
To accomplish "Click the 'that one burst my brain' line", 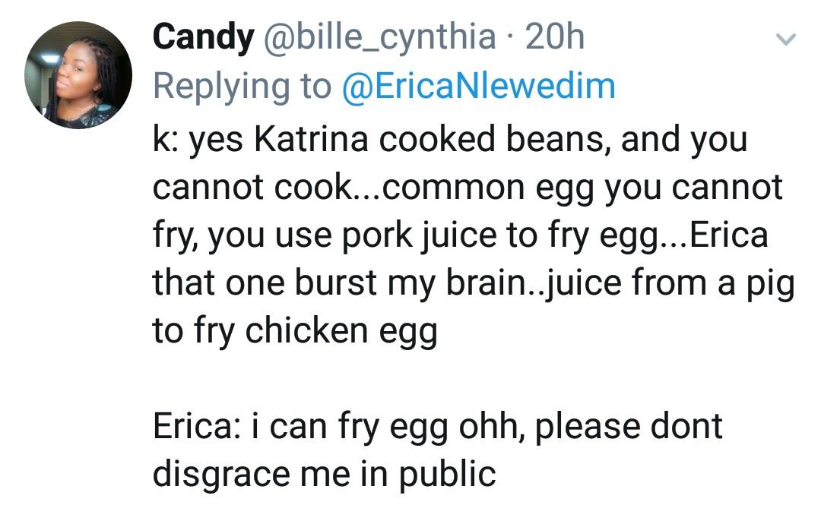I will pyautogui.click(x=474, y=283).
